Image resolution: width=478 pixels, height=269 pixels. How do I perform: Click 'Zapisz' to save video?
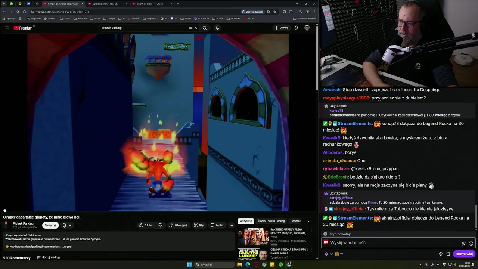tap(217, 225)
